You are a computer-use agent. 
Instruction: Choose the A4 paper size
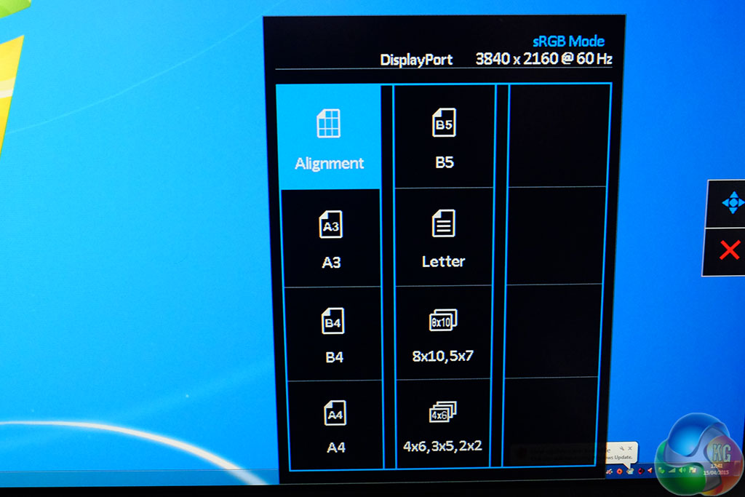click(335, 425)
